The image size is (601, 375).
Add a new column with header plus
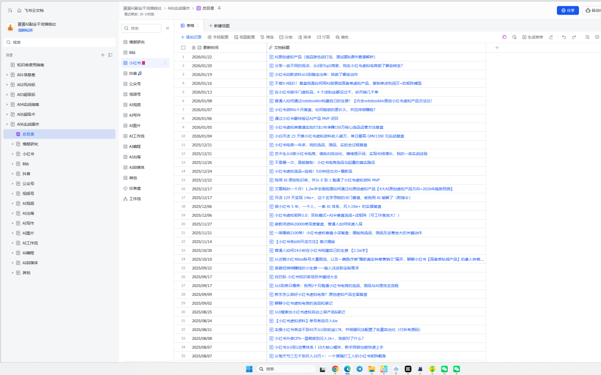pos(497,47)
